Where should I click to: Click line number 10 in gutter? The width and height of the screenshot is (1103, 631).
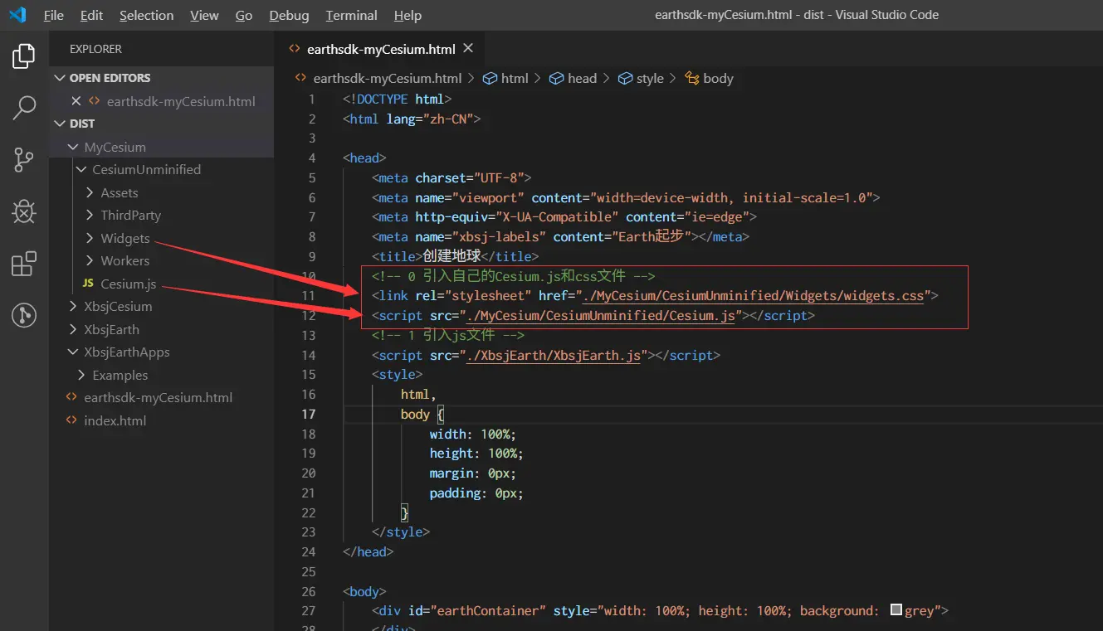(308, 276)
